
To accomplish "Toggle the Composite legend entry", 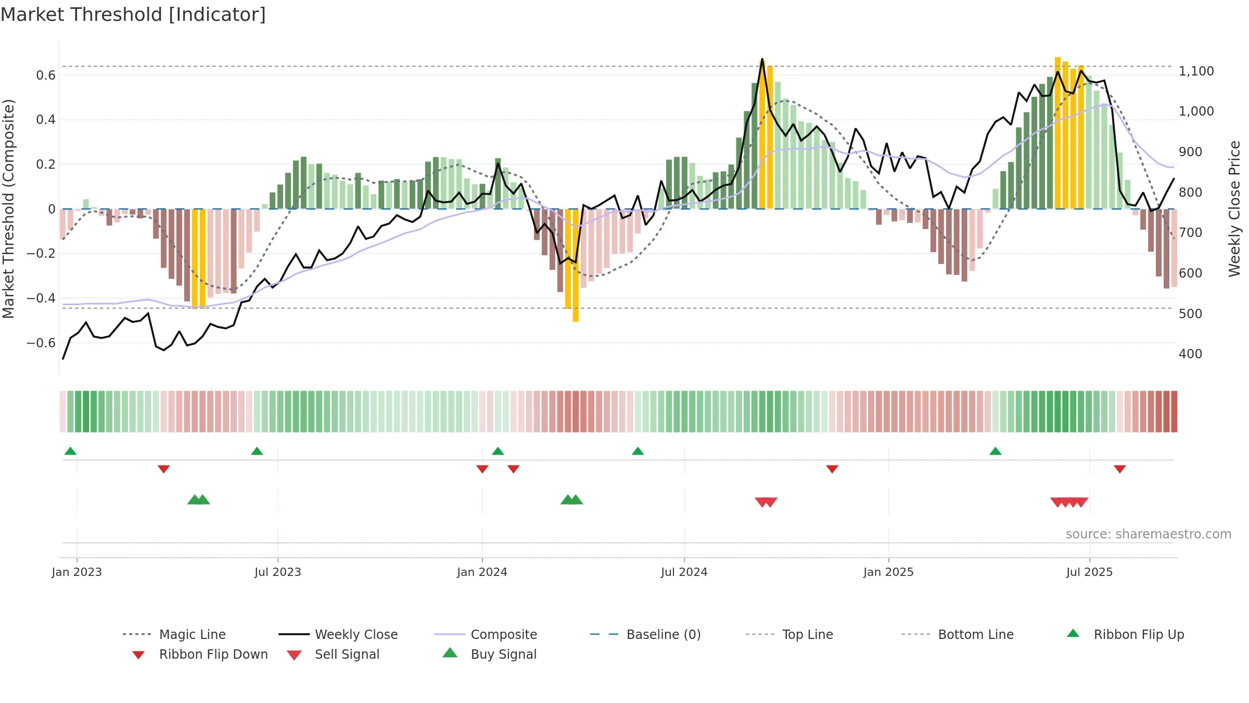I will pyautogui.click(x=486, y=634).
